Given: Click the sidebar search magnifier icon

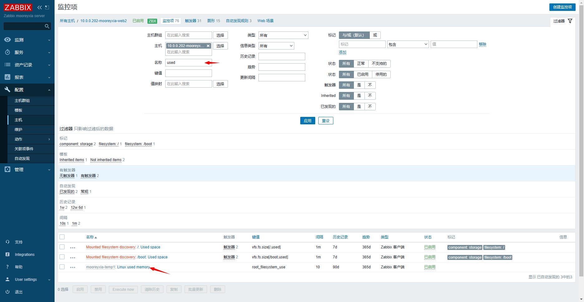Looking at the screenshot, I should (x=47, y=26).
